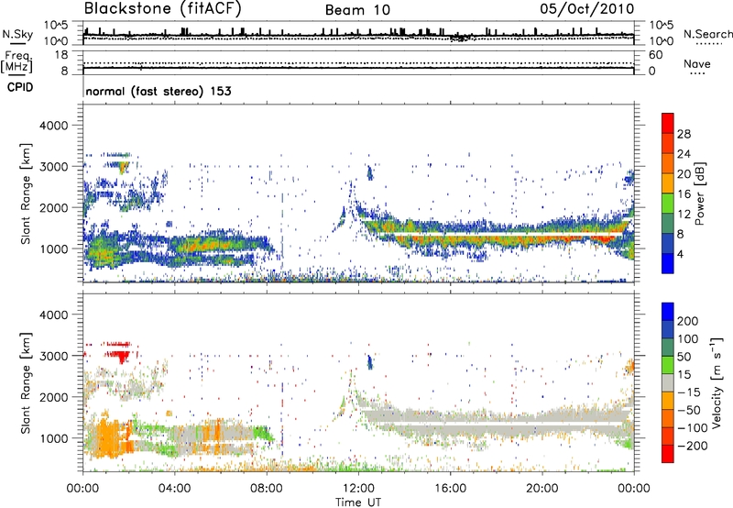The image size is (733, 508).
Task: Click the '18' frequency axis tick
Action: point(60,55)
